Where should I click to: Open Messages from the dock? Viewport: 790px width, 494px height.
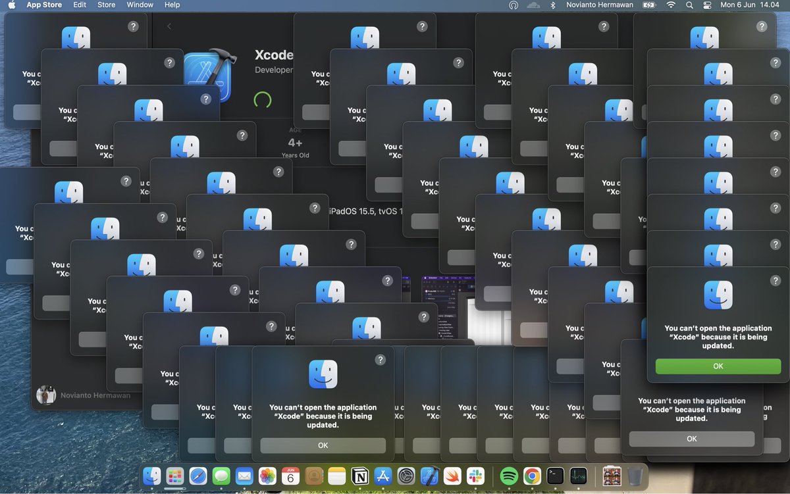tap(221, 476)
